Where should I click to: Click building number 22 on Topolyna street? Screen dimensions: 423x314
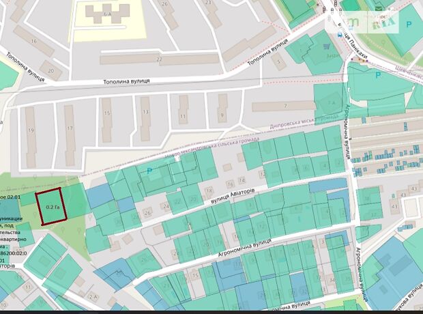click(159, 59)
